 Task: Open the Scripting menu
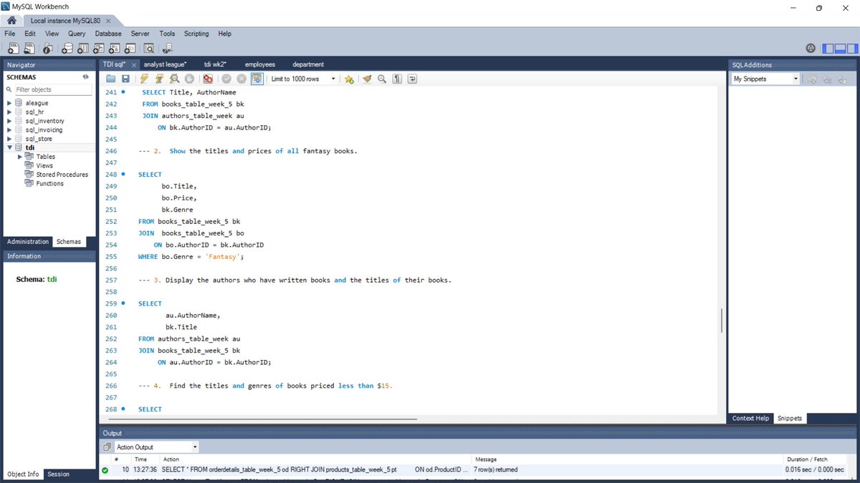(x=196, y=34)
